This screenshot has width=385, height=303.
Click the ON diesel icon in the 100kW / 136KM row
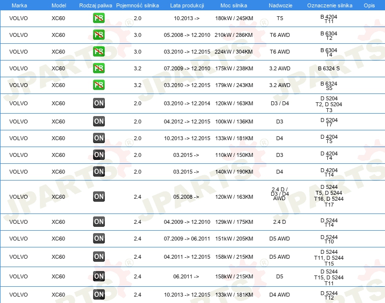98,121
